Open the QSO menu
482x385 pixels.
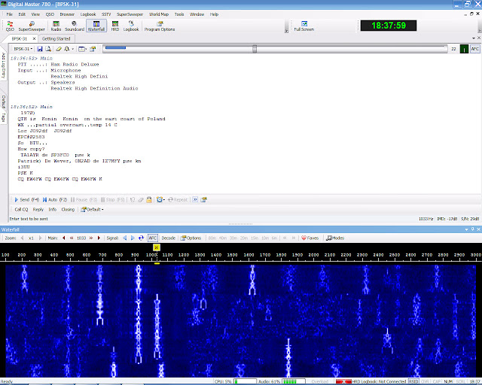coord(50,14)
